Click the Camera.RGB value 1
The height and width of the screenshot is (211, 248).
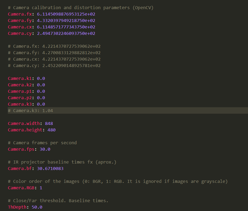[41, 188]
